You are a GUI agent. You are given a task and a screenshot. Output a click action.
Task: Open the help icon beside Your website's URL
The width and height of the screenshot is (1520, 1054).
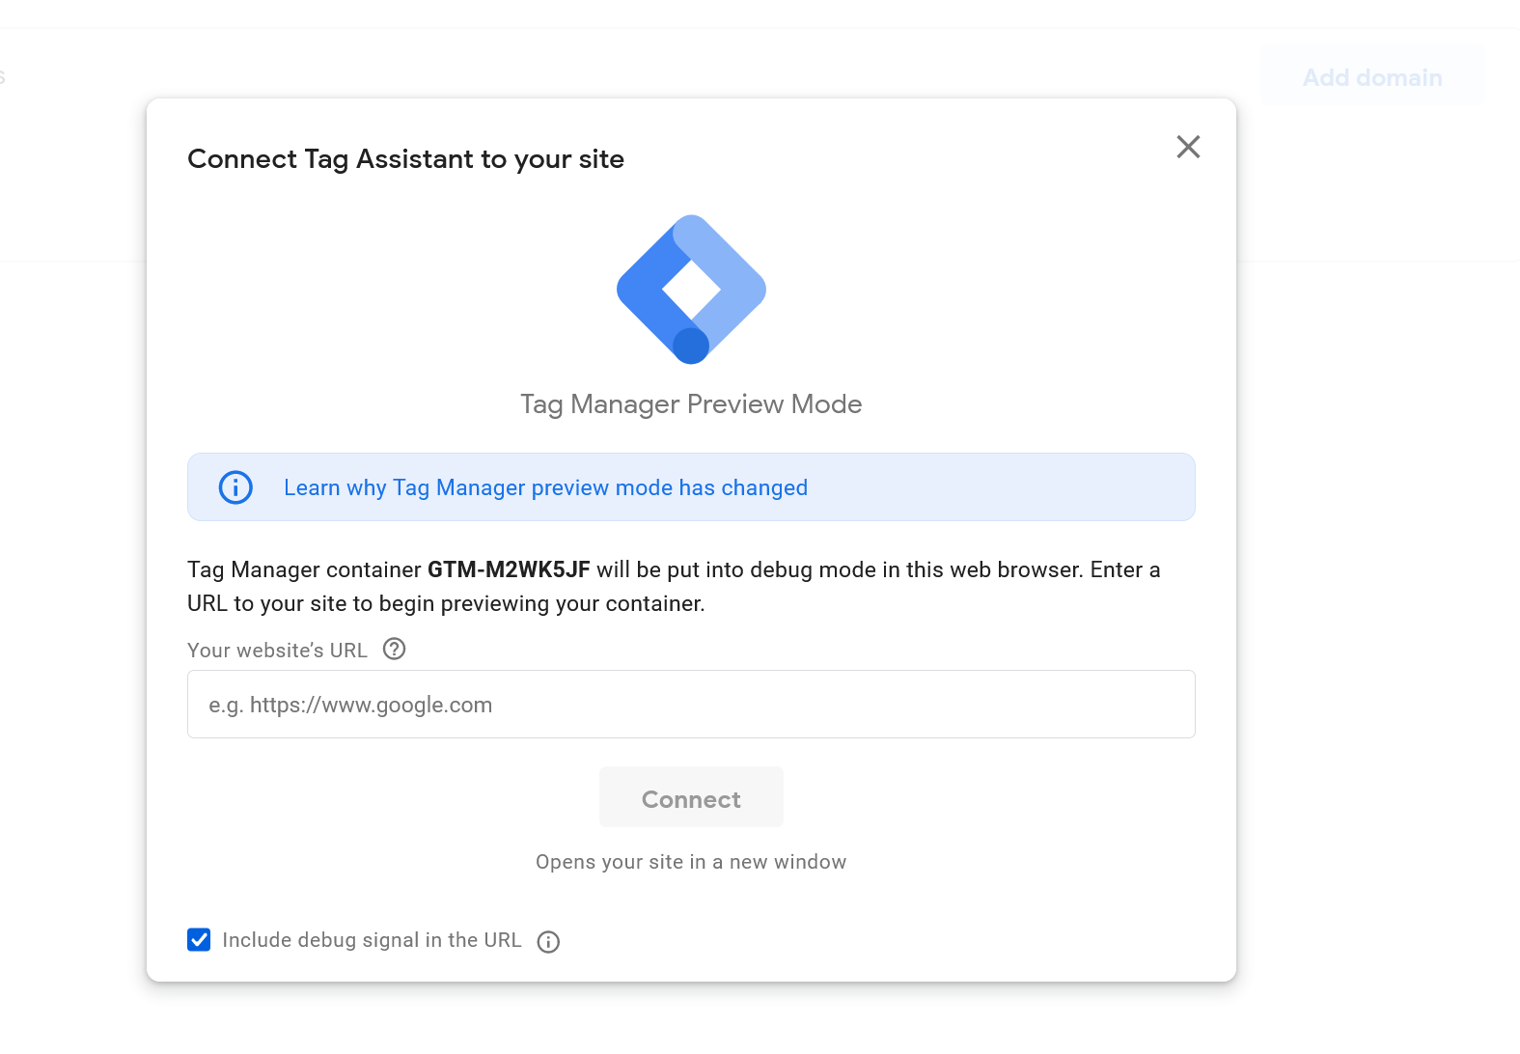394,650
